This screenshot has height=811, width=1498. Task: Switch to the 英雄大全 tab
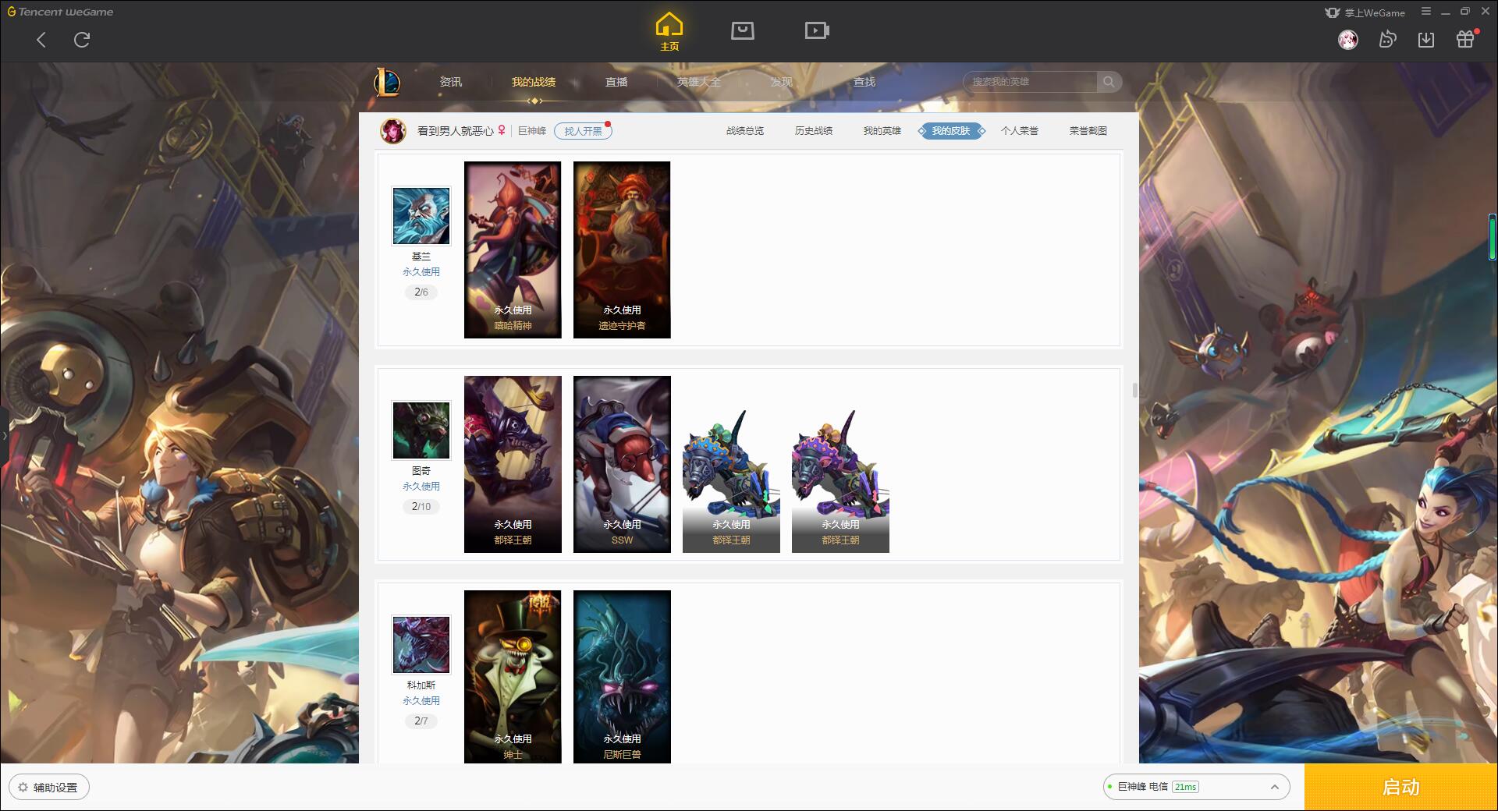(699, 82)
